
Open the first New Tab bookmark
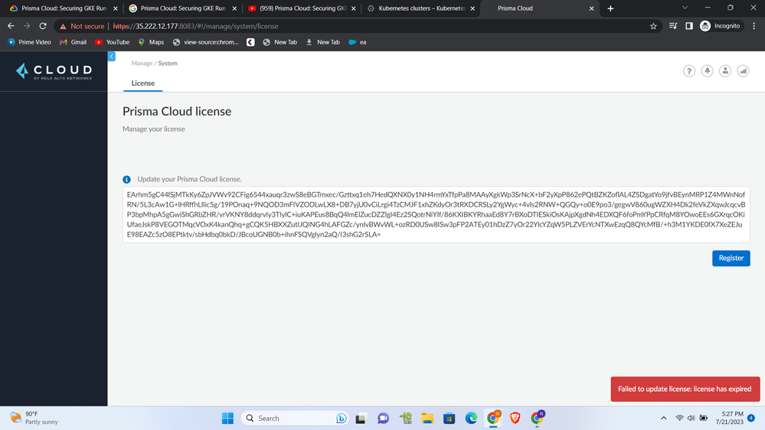tap(280, 42)
